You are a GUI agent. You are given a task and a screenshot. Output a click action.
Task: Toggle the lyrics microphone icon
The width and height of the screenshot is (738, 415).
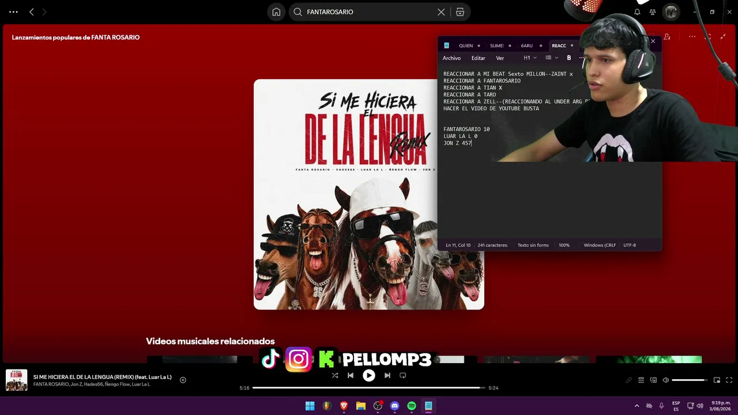629,380
